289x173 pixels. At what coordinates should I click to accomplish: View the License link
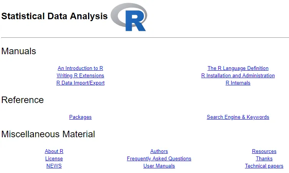(54, 159)
